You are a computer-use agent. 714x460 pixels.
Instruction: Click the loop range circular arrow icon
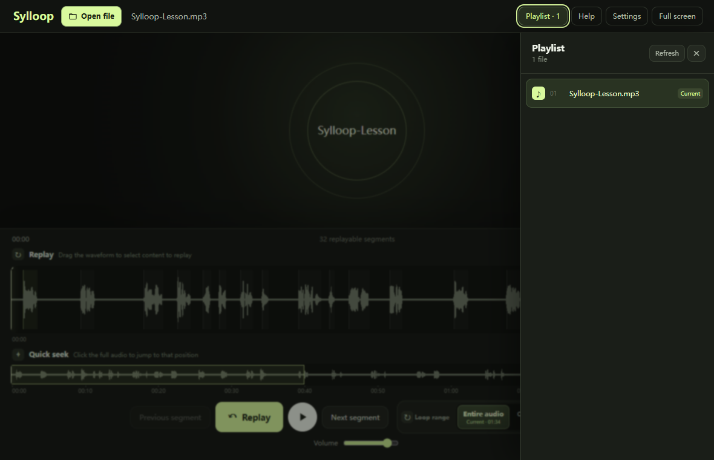(408, 417)
